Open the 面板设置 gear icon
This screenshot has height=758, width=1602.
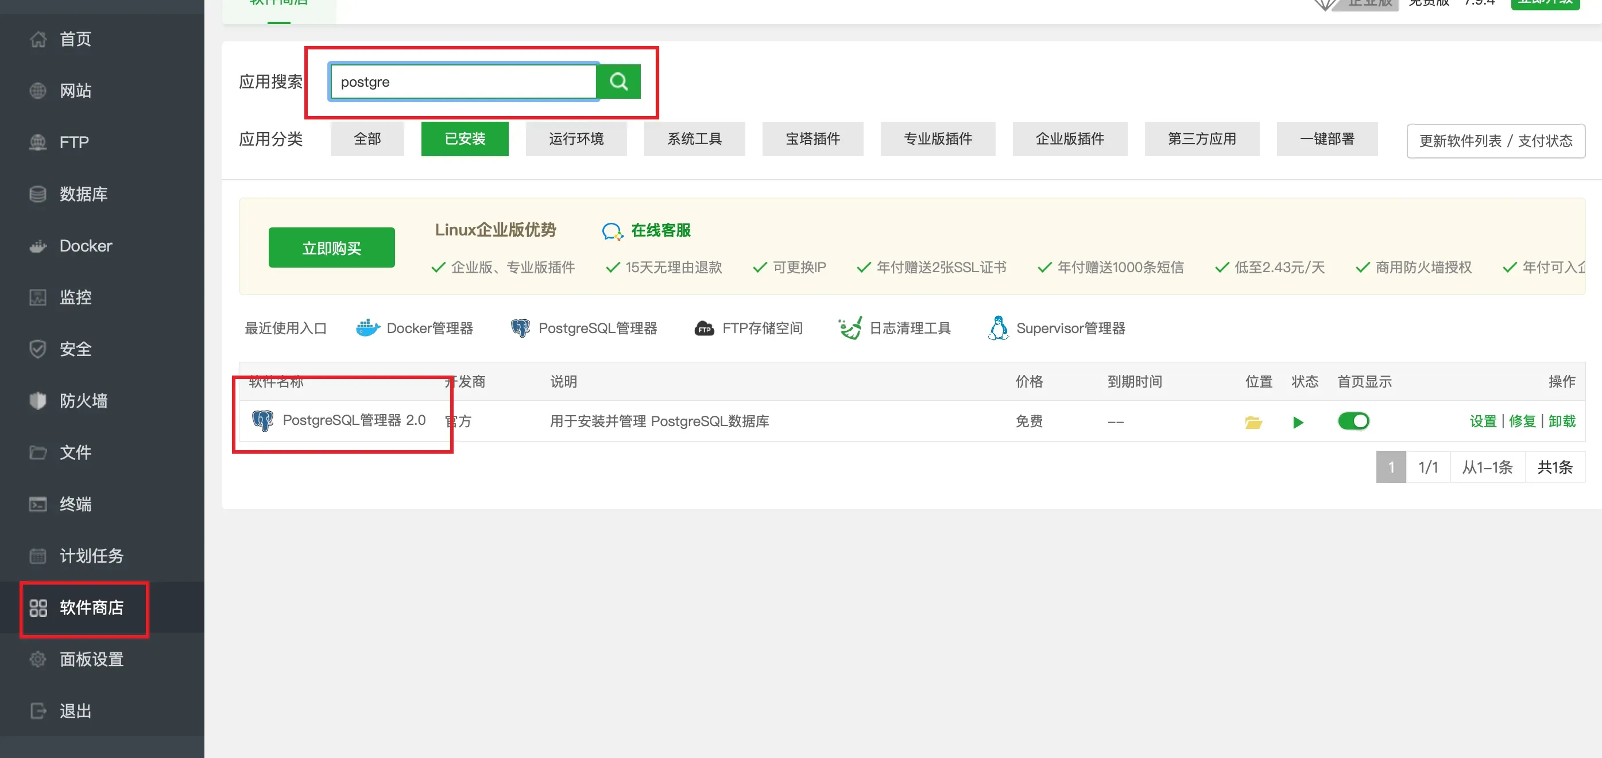38,659
